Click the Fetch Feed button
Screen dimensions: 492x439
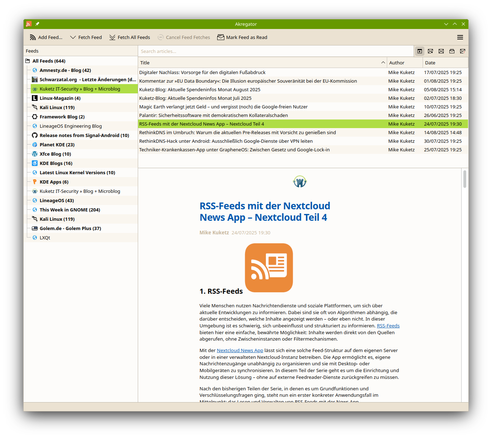pos(86,38)
